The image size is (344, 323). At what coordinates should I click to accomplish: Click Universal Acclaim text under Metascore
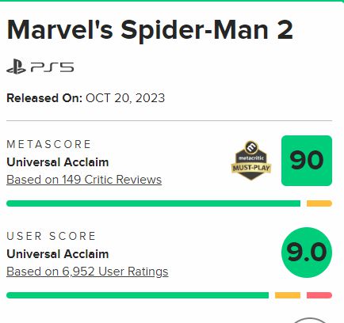pos(58,162)
